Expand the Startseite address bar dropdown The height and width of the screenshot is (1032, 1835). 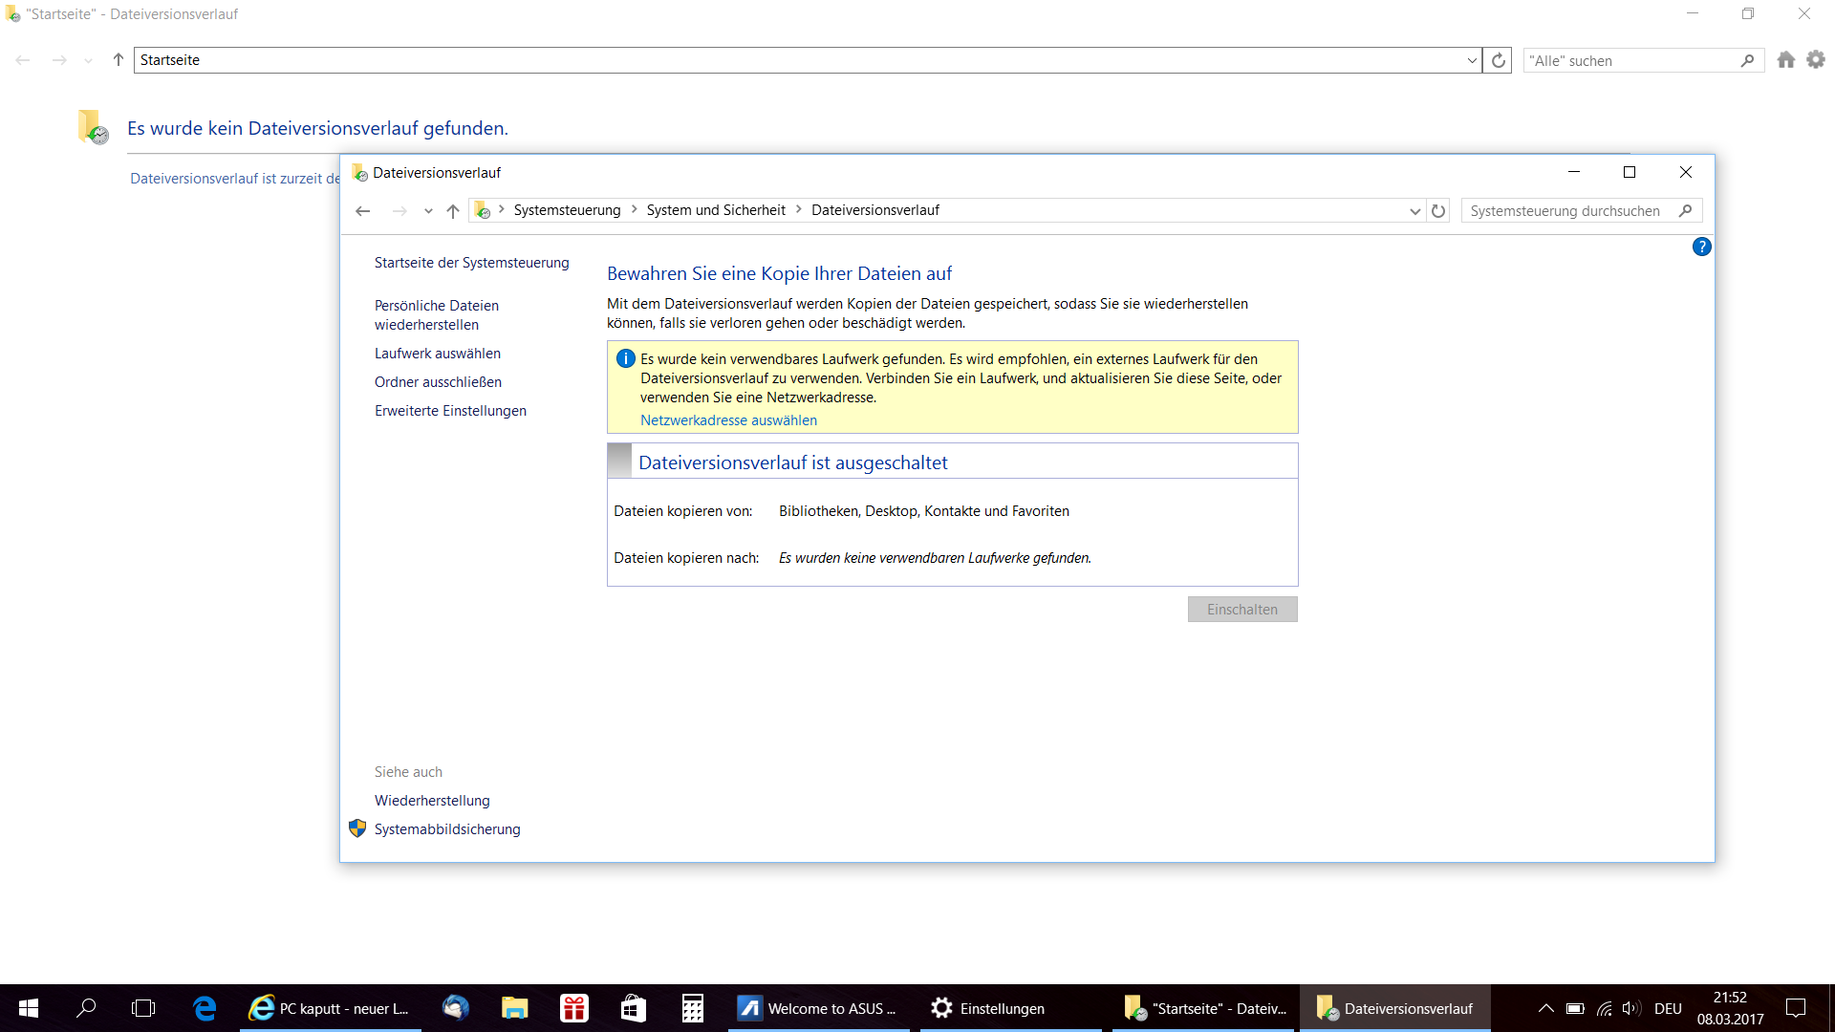point(1472,60)
